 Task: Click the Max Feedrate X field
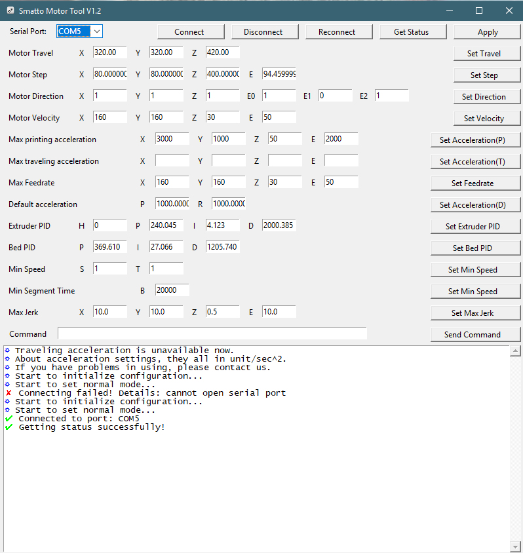coord(172,182)
